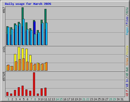Select day 31 on the x-axis

(x=122, y=99)
